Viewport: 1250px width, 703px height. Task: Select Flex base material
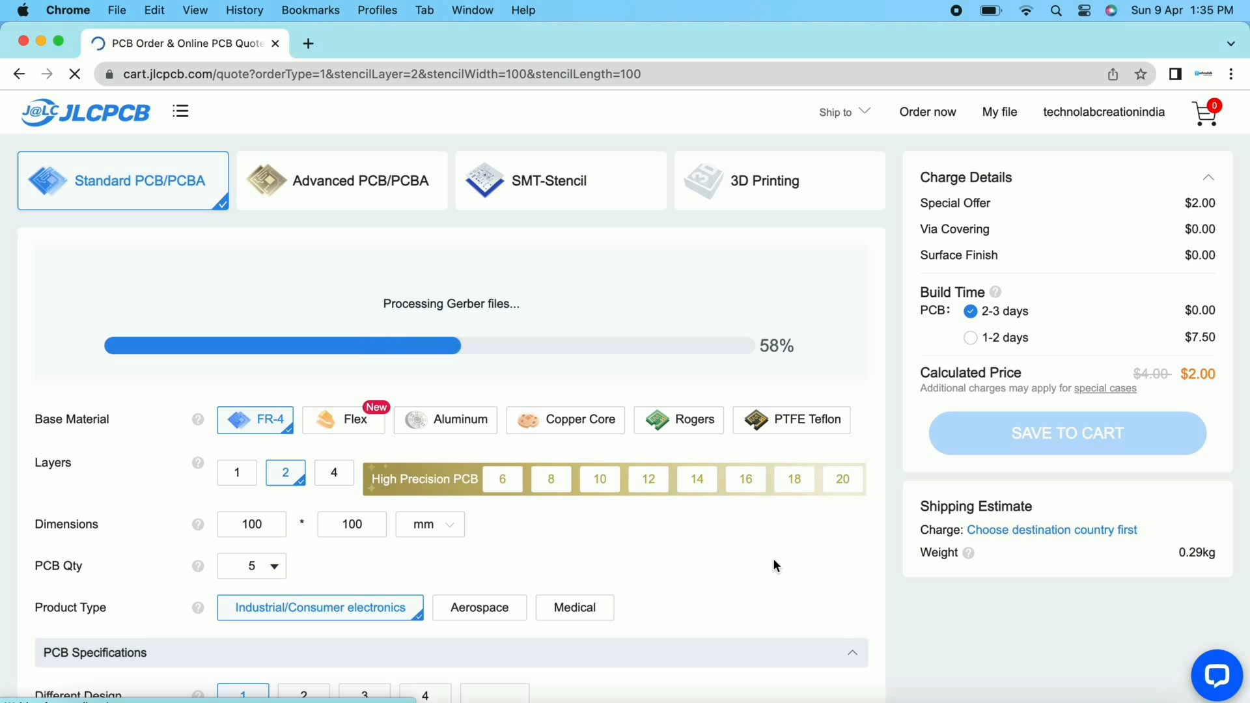coord(343,420)
